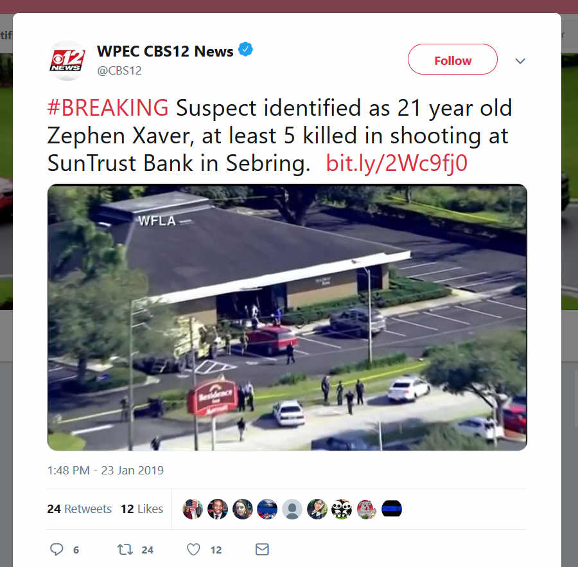Click the blue verified badge
The image size is (578, 567).
[x=245, y=50]
